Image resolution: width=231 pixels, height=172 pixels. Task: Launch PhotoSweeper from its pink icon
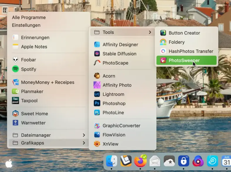point(163,60)
